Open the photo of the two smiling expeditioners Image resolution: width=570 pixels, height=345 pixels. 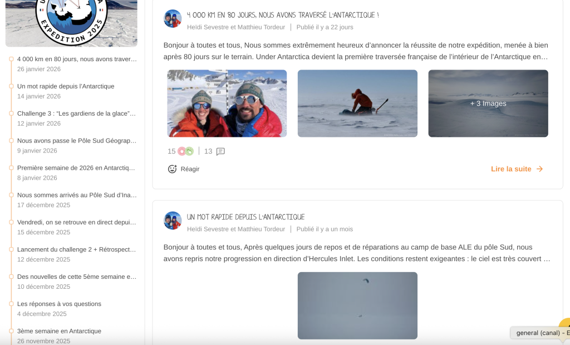click(x=227, y=103)
